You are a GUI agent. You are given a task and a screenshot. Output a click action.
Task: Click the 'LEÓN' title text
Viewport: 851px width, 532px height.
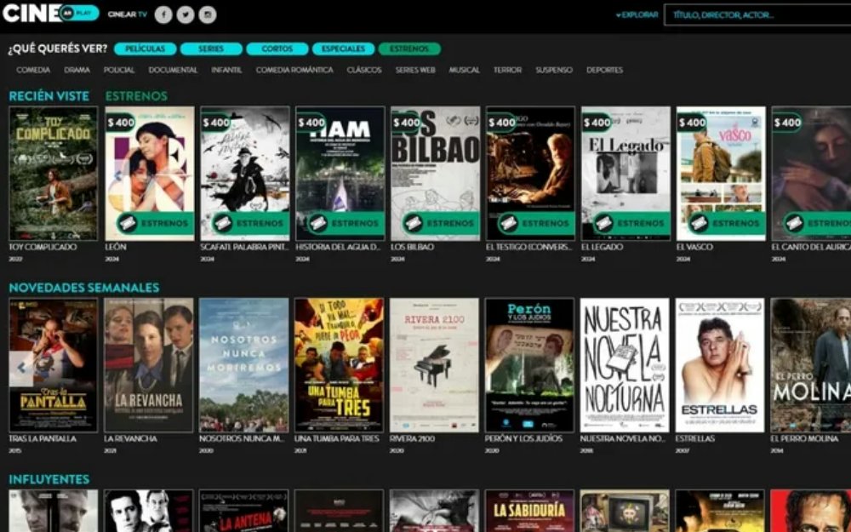tap(116, 247)
